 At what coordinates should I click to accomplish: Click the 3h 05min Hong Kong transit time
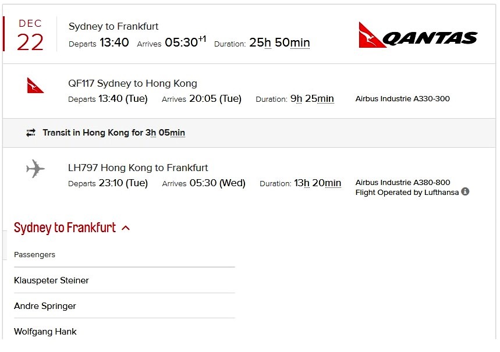click(x=165, y=133)
